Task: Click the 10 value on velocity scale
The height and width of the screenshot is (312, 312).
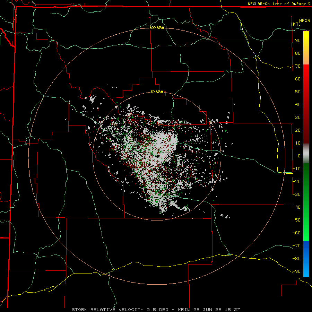Action: pos(298,143)
